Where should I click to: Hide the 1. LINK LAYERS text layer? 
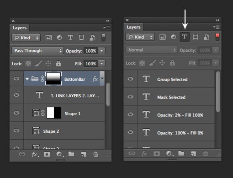coord(16,95)
